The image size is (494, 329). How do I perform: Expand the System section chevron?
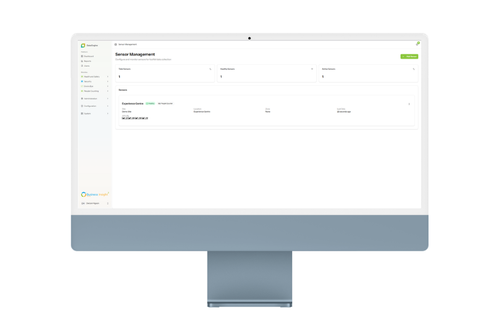click(x=107, y=114)
